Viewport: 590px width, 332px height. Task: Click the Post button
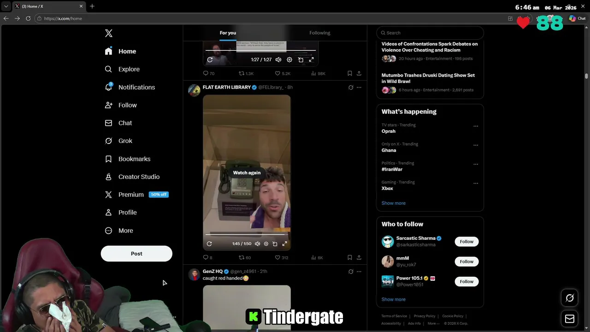[136, 254]
